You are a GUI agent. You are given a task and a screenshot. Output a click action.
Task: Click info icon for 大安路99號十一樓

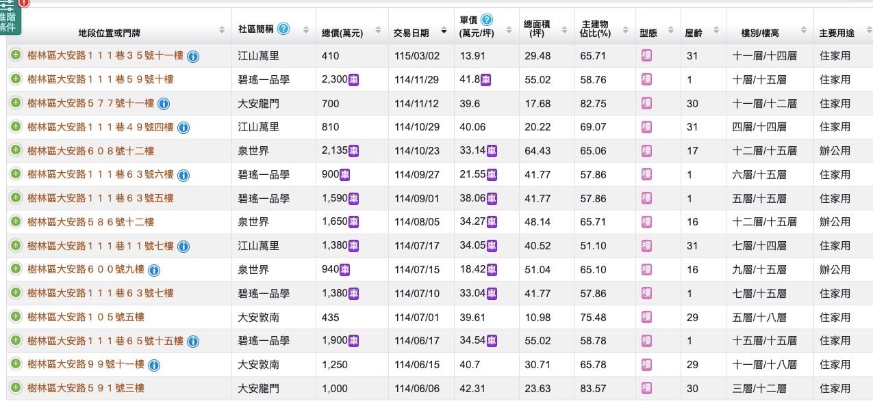154,365
